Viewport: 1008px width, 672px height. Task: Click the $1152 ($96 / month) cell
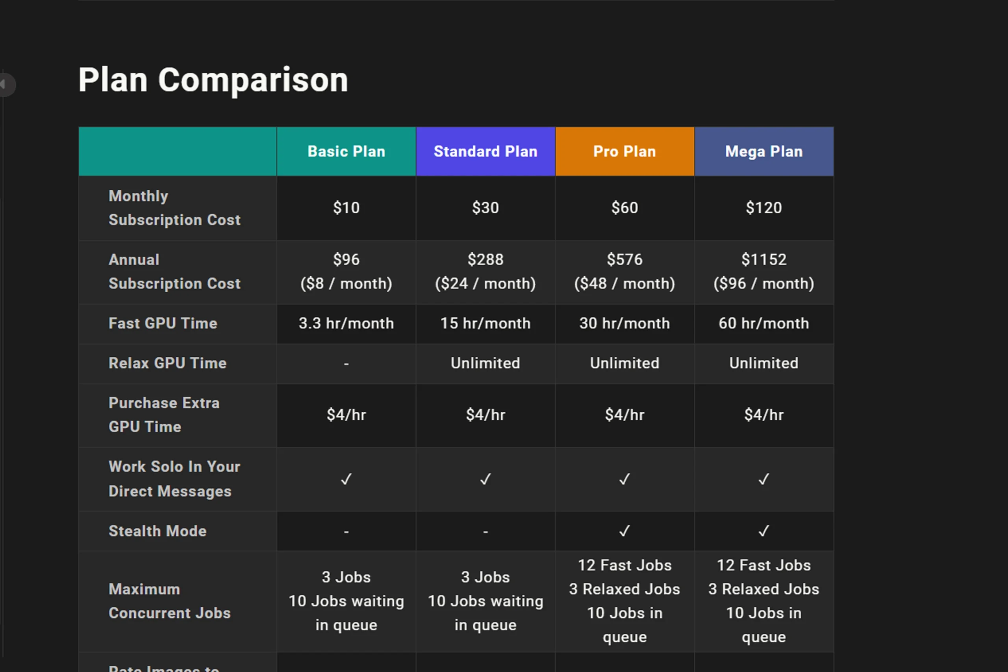[x=764, y=272]
